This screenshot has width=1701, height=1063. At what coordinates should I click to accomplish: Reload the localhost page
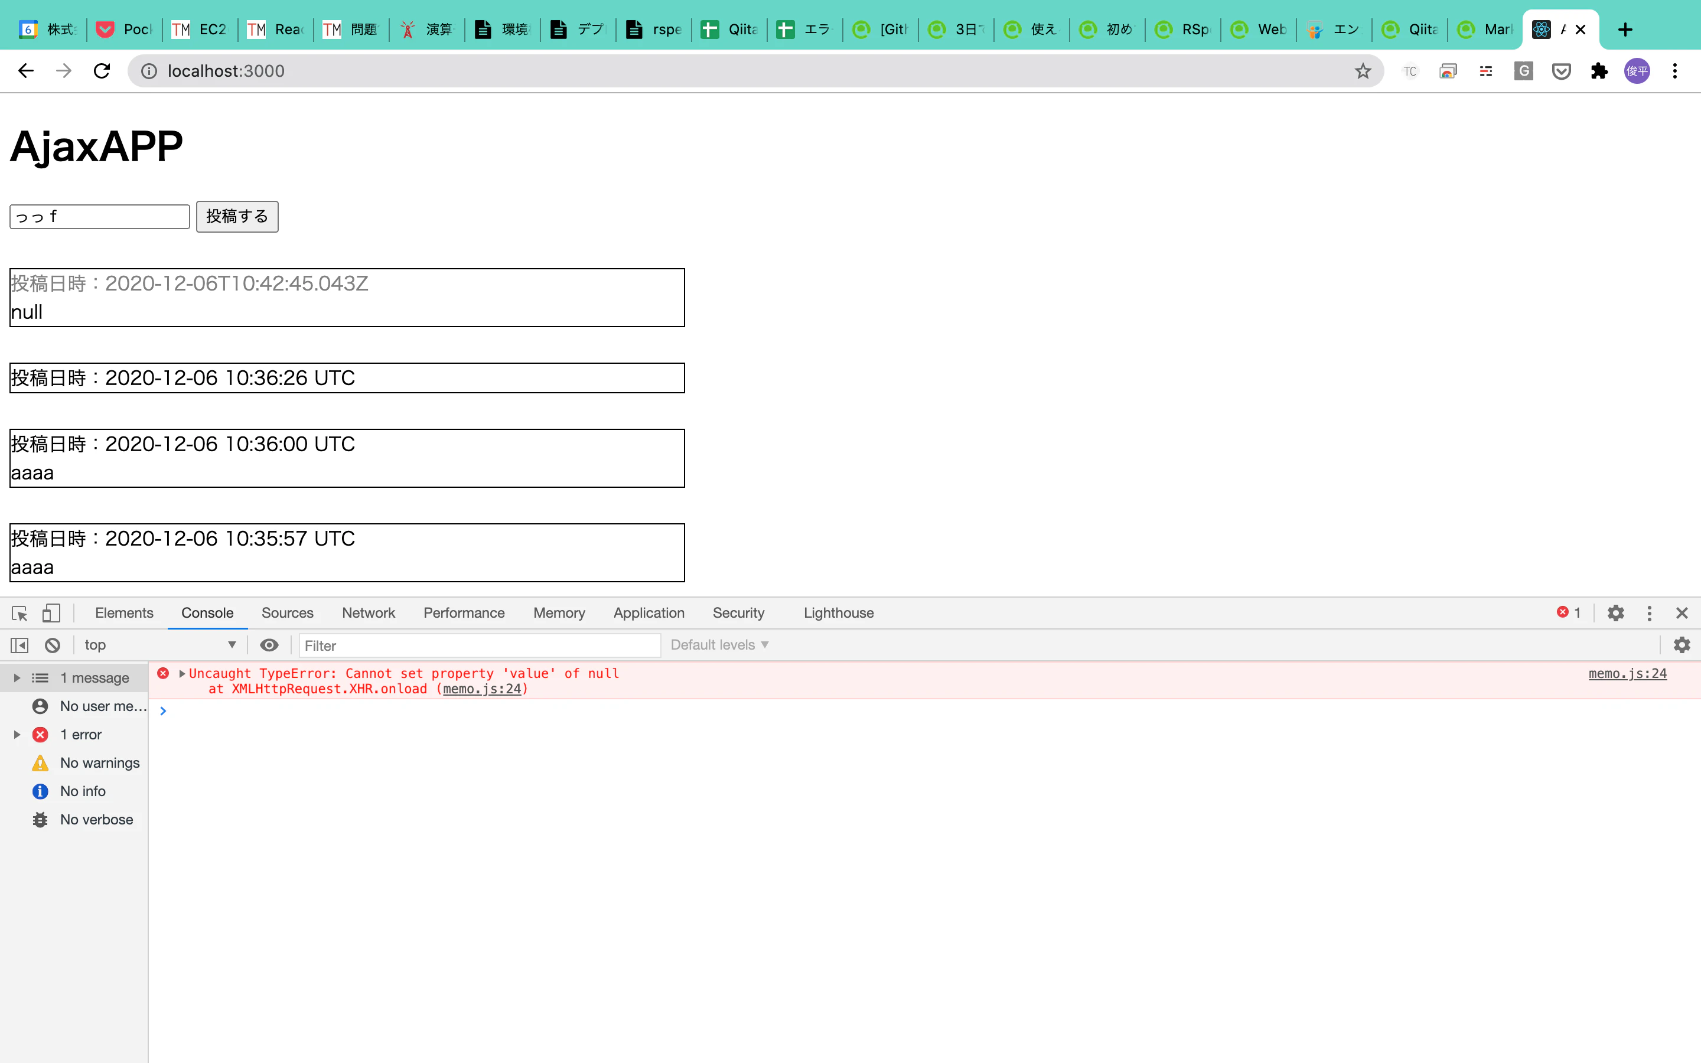tap(102, 71)
